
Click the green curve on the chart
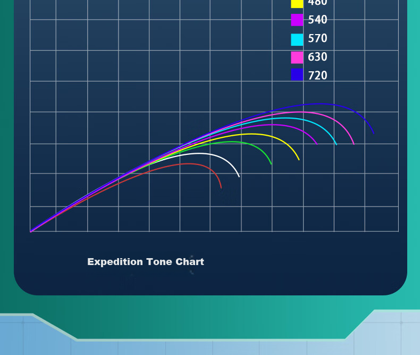(x=230, y=142)
